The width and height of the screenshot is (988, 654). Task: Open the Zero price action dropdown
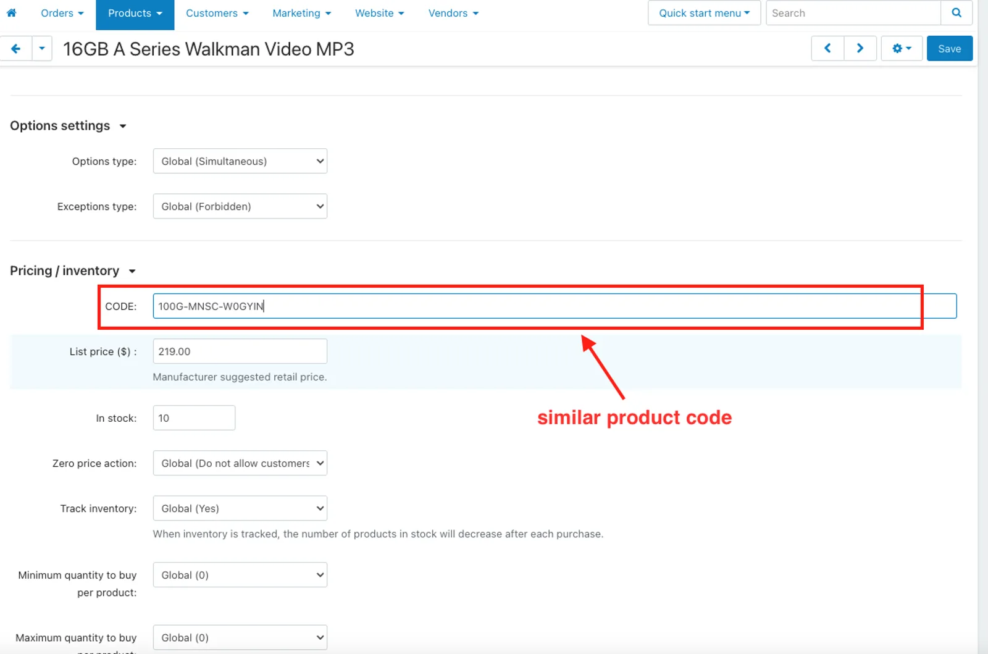point(240,463)
